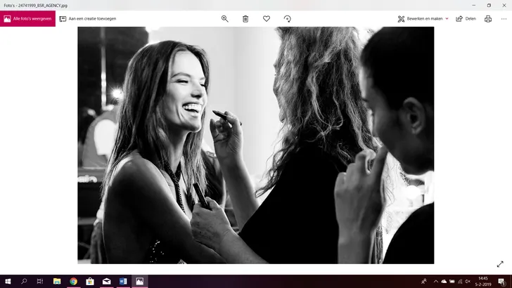Expand hidden system tray icons chevron
This screenshot has height=288, width=512.
click(435, 281)
